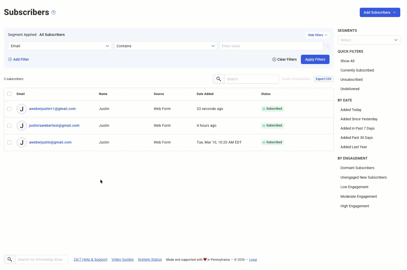The width and height of the screenshot is (407, 270).
Task: Click the Enter Value filter input
Action: [x=271, y=46]
